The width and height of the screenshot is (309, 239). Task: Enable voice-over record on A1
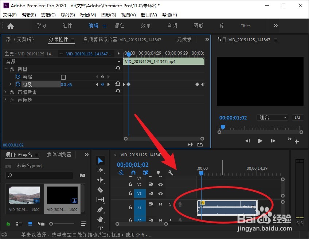click(180, 204)
